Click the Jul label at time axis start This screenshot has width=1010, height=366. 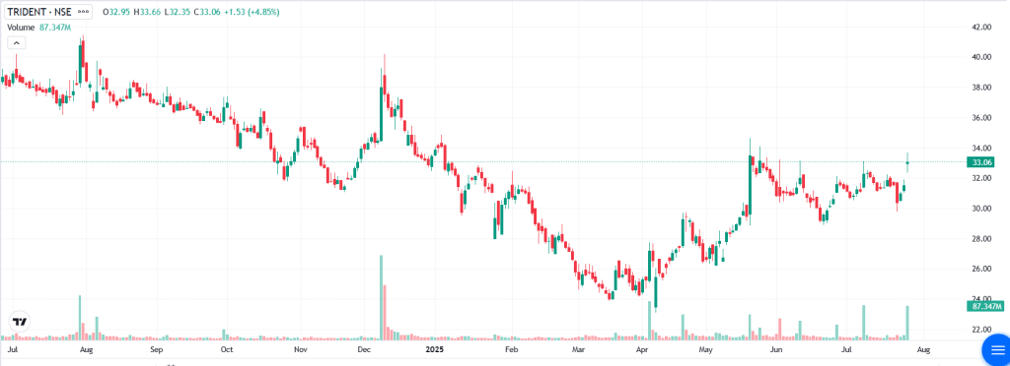click(12, 350)
